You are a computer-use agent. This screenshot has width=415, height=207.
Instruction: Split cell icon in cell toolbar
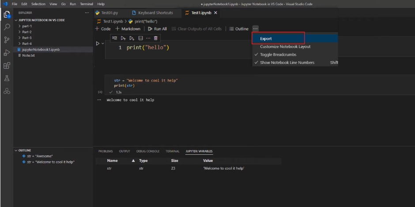[x=141, y=38]
